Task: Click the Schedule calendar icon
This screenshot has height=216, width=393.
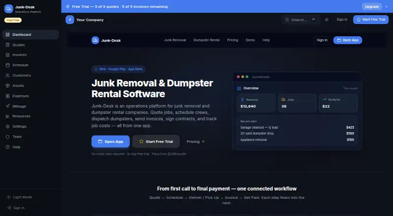Action: (8, 65)
